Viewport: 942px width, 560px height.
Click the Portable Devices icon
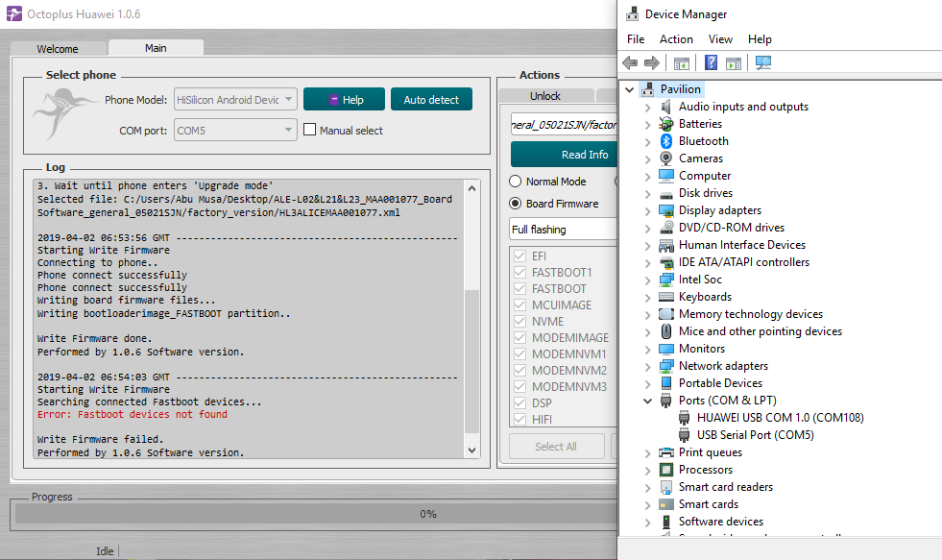coord(665,383)
